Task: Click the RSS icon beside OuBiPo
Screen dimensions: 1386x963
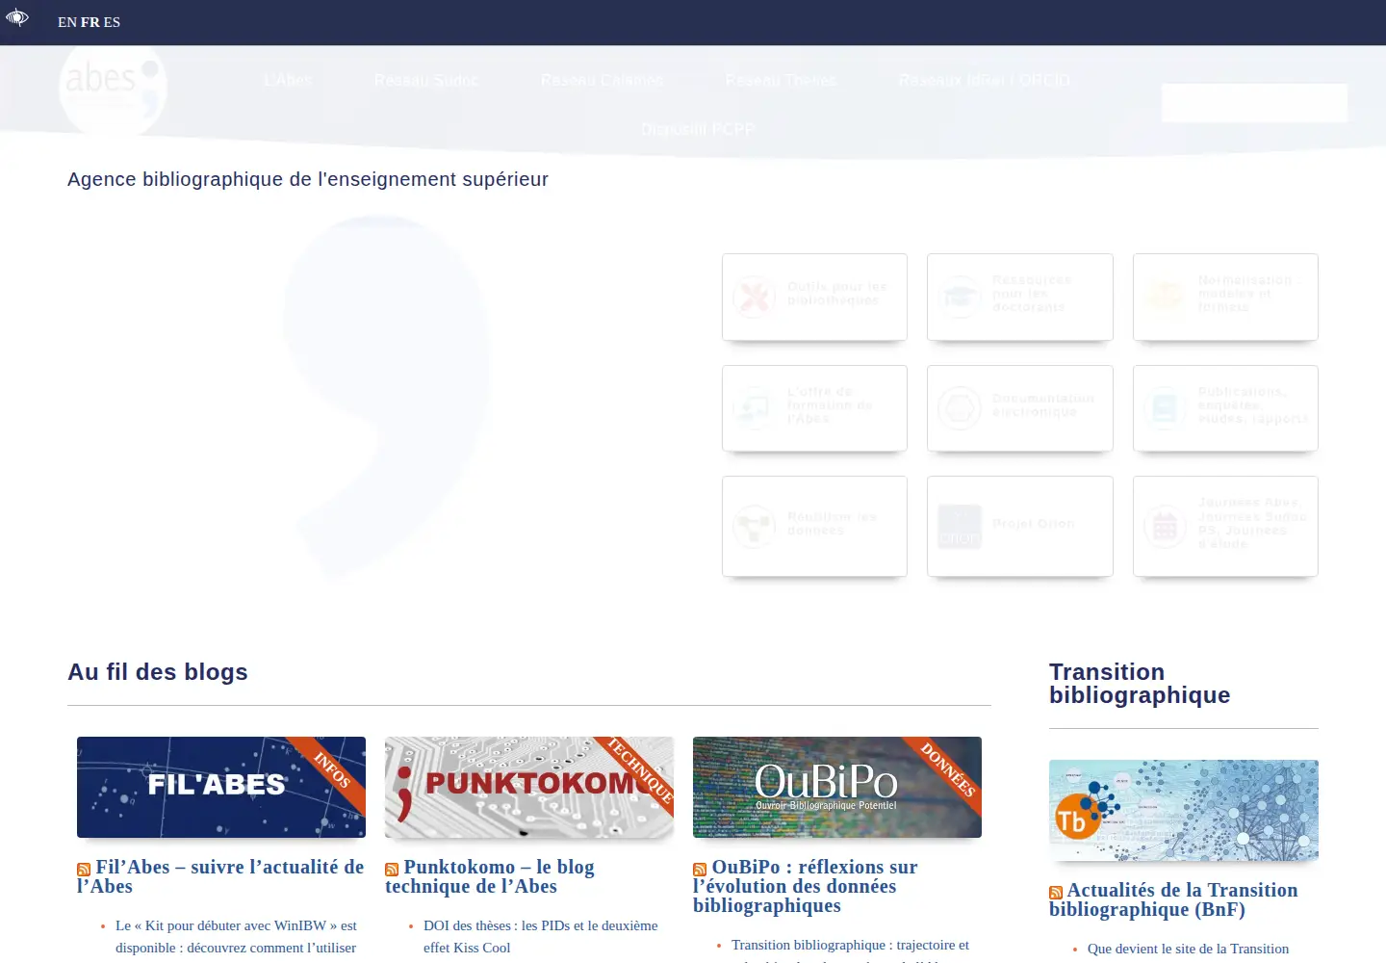Action: tap(700, 870)
